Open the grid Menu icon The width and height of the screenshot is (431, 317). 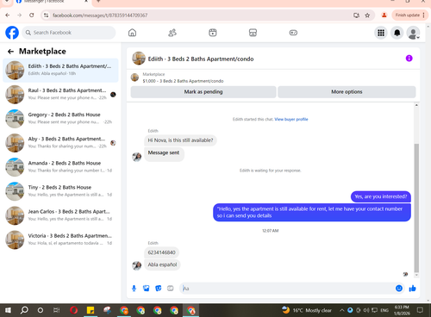point(381,33)
